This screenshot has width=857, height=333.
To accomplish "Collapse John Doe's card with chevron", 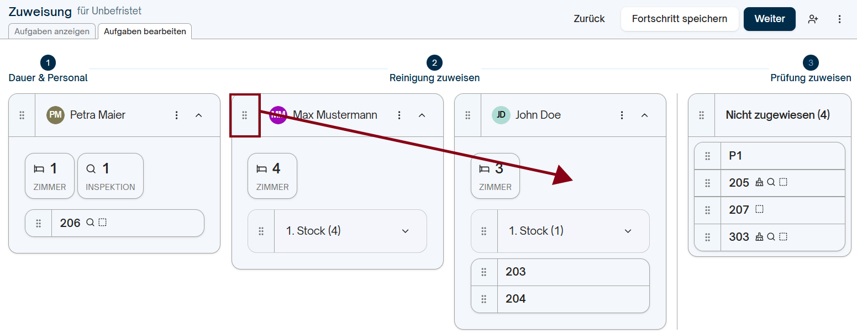I will tap(644, 115).
